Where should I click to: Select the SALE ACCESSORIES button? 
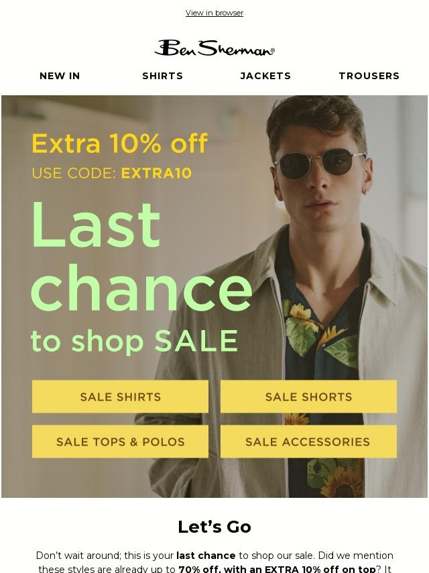tap(308, 441)
